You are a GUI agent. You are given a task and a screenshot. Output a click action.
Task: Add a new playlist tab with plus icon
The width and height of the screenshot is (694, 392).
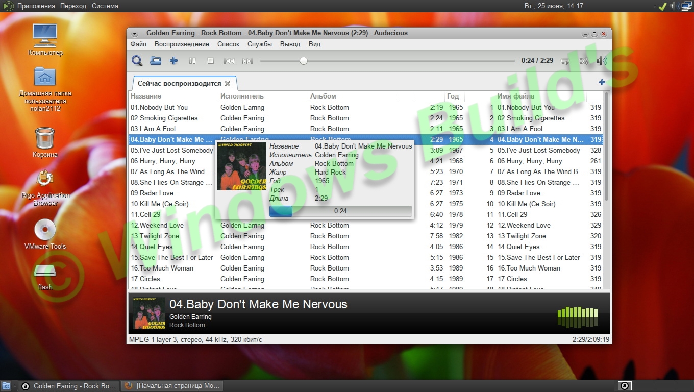pyautogui.click(x=602, y=82)
